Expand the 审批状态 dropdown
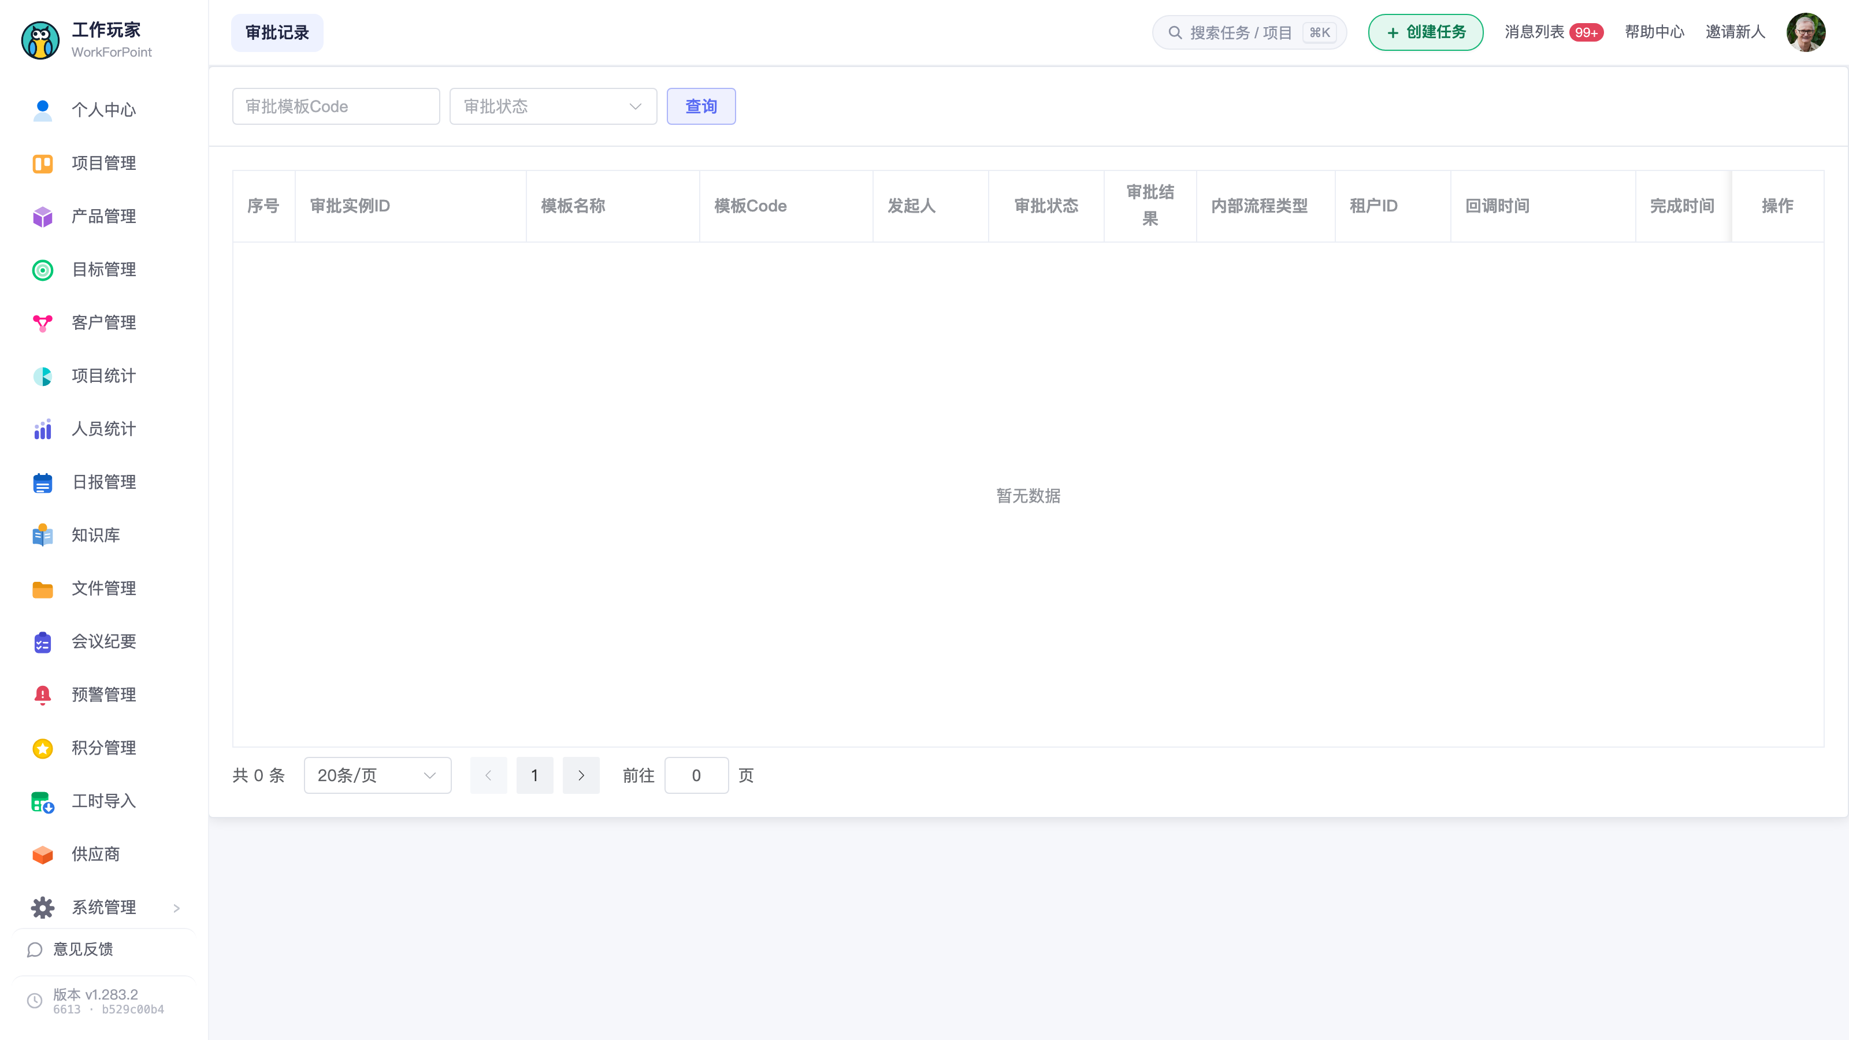 (553, 106)
